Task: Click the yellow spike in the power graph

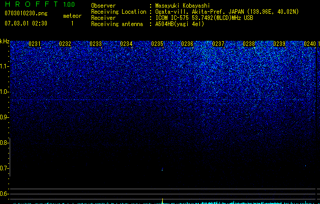Action: click(x=163, y=201)
